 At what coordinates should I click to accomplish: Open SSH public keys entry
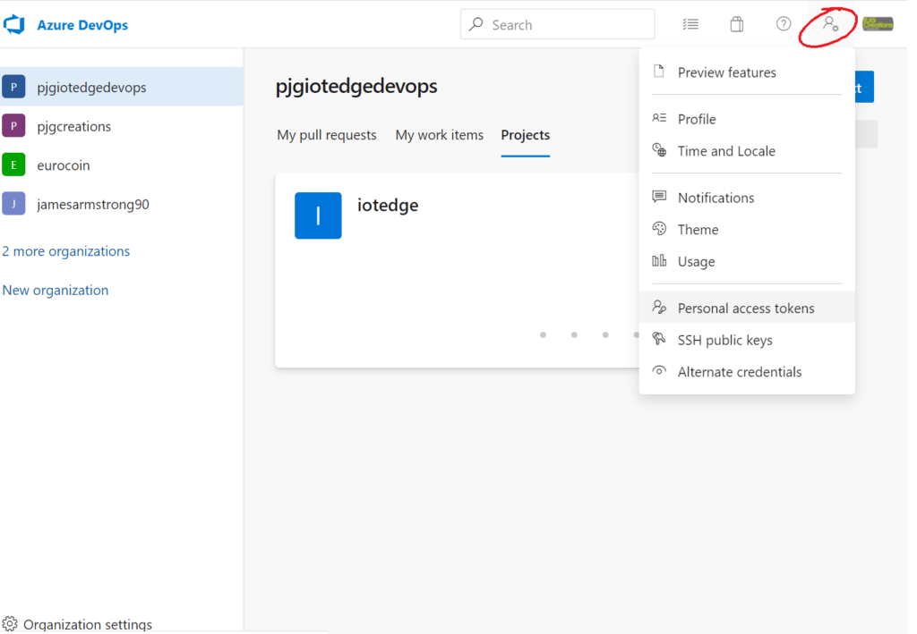tap(747, 340)
